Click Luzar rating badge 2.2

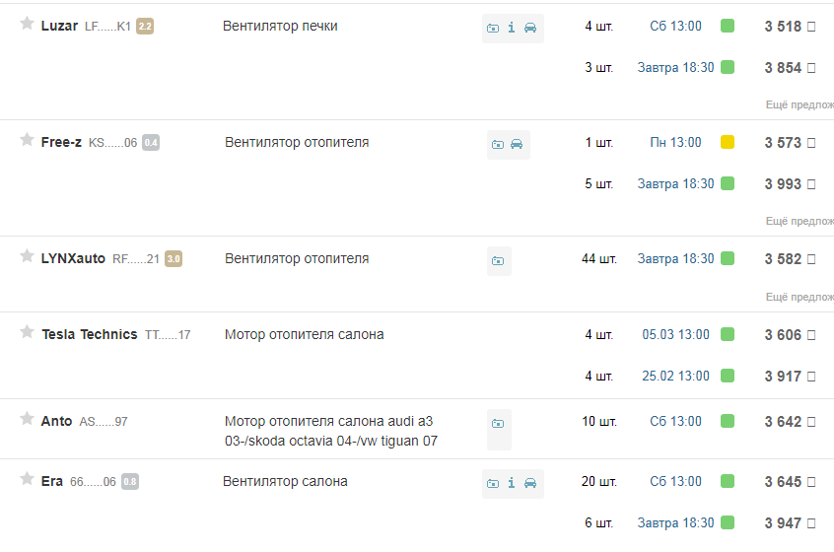click(145, 27)
